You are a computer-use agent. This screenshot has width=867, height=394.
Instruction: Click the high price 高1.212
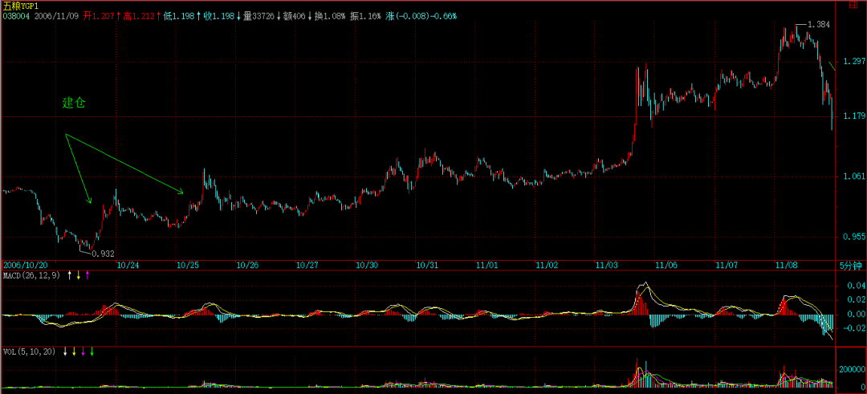click(139, 17)
